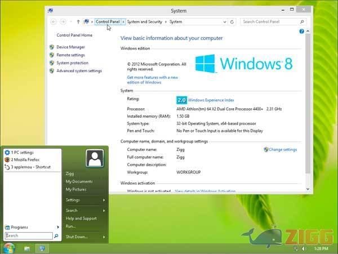Click the Zigg user name in Start menu

(x=70, y=173)
